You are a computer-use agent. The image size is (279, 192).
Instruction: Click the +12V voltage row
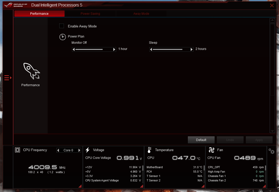pos(113,167)
